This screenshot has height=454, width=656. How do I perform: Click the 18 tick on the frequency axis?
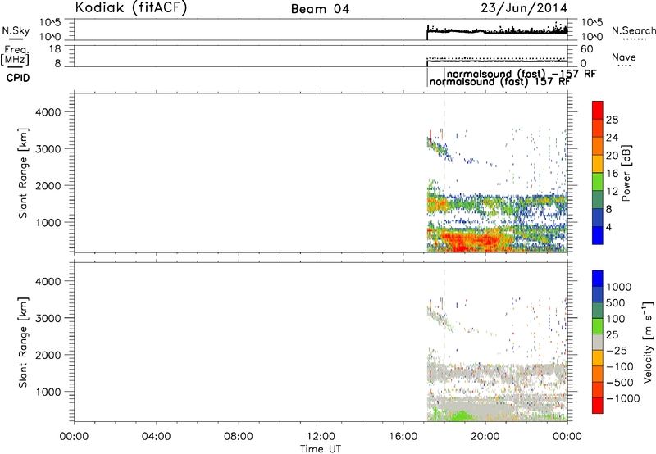click(55, 48)
